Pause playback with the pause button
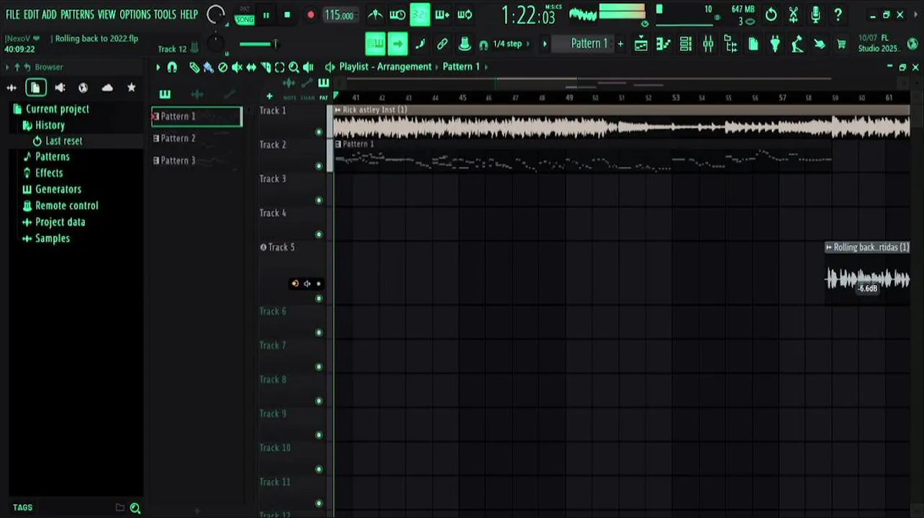Image resolution: width=924 pixels, height=518 pixels. point(266,15)
